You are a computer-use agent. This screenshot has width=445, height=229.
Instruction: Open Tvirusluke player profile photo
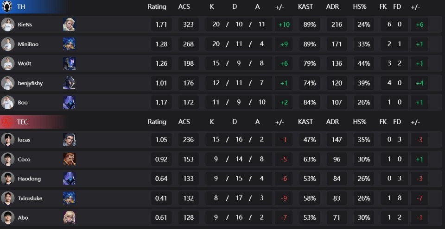8,198
